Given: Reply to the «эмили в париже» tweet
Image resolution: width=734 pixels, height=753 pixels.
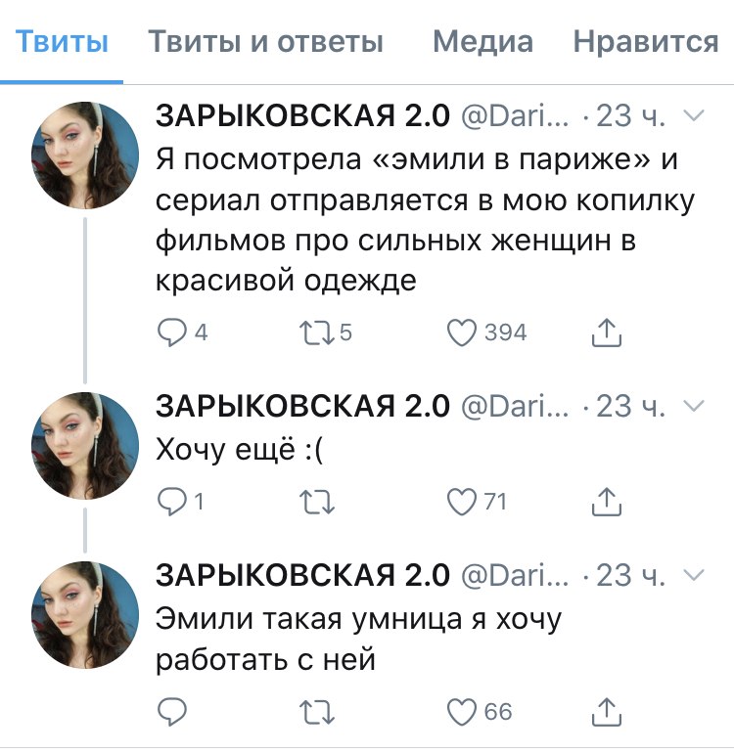Looking at the screenshot, I should [171, 333].
